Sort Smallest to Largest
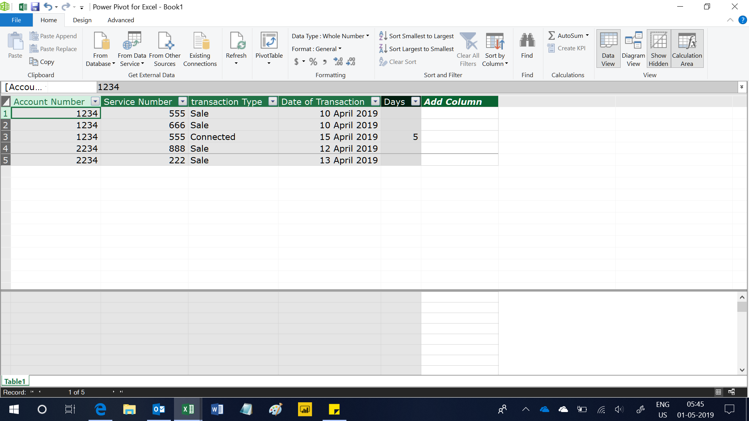The width and height of the screenshot is (749, 421). (x=416, y=36)
